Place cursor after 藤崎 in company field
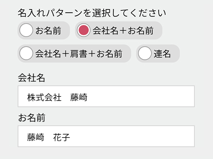This screenshot has width=213, height=159. (x=88, y=97)
